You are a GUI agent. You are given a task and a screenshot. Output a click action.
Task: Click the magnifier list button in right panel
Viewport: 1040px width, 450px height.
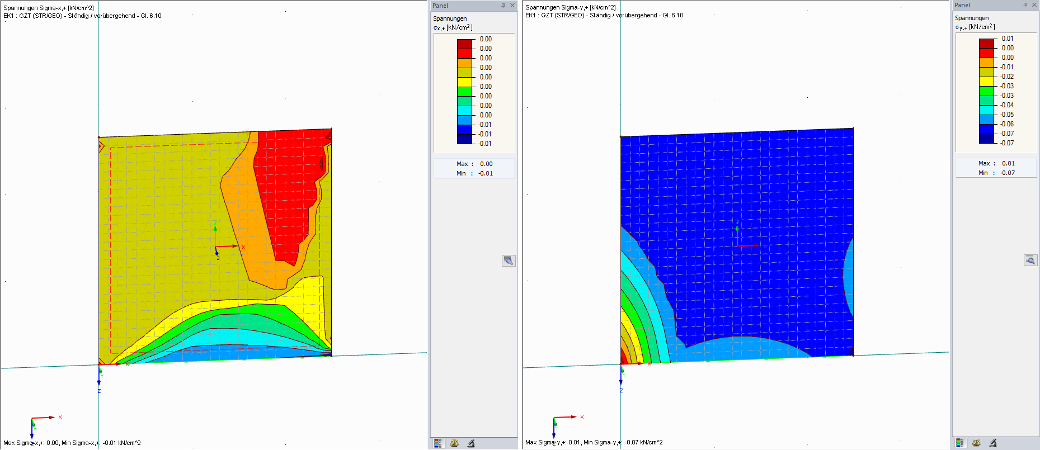point(1030,260)
